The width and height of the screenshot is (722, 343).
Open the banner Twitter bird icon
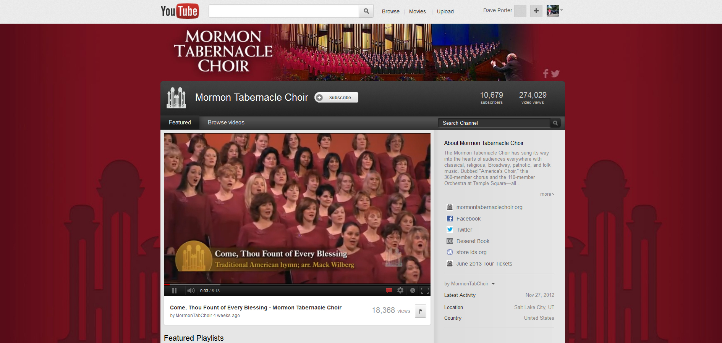click(555, 74)
